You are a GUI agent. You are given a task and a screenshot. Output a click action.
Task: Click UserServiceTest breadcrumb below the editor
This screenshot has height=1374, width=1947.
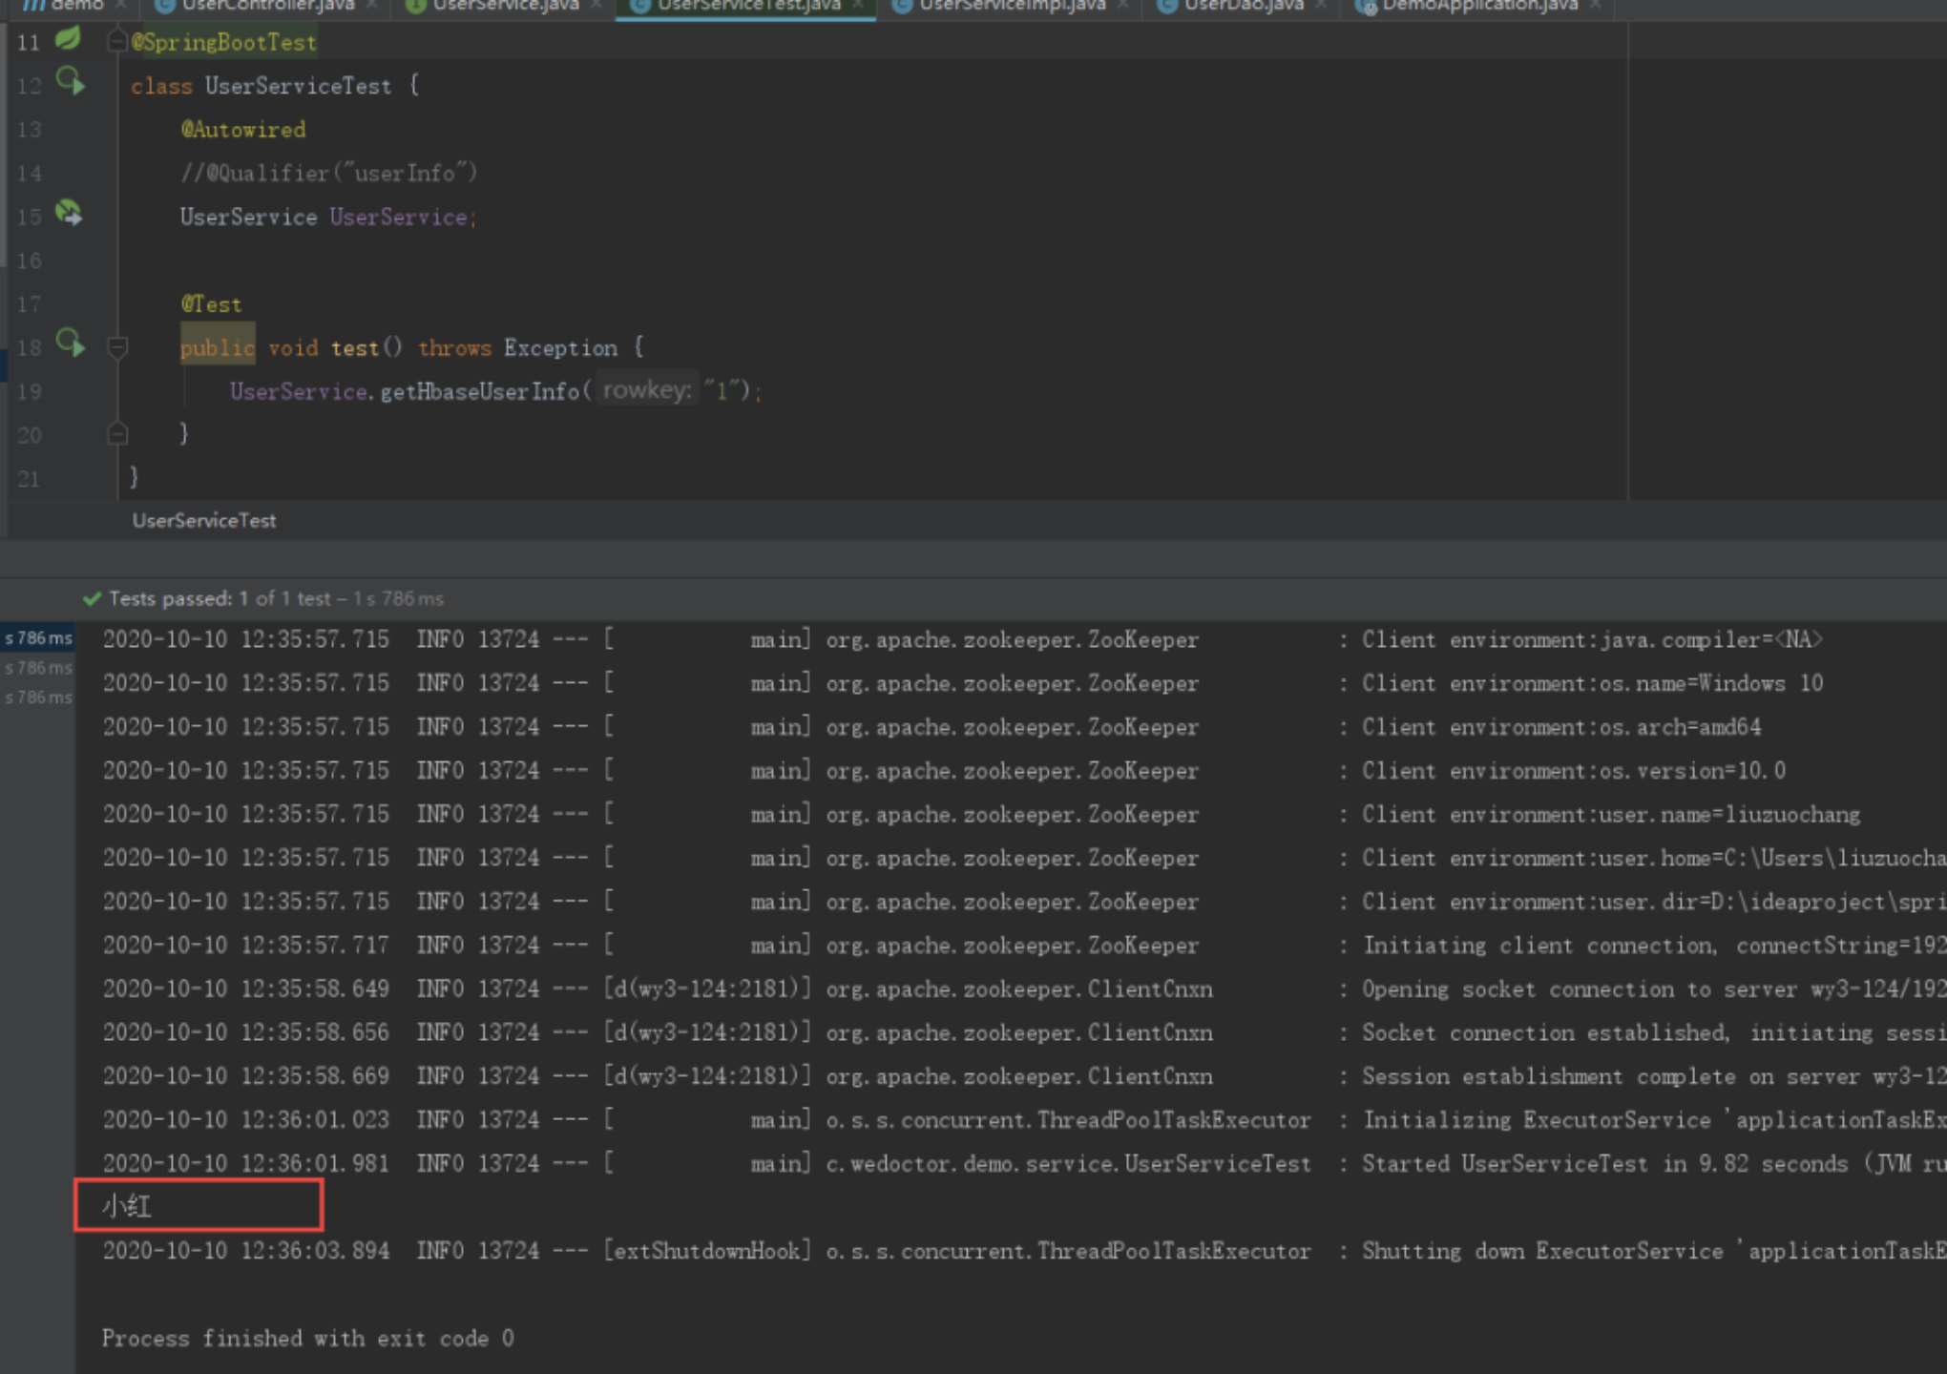(204, 521)
